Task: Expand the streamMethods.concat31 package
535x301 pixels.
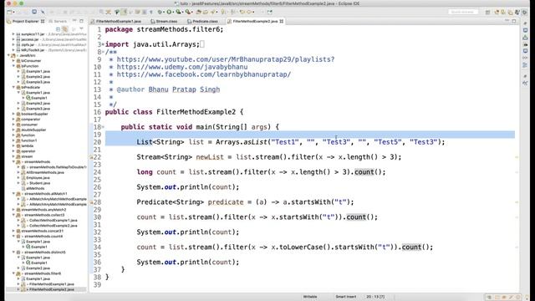Action: (x=13, y=231)
